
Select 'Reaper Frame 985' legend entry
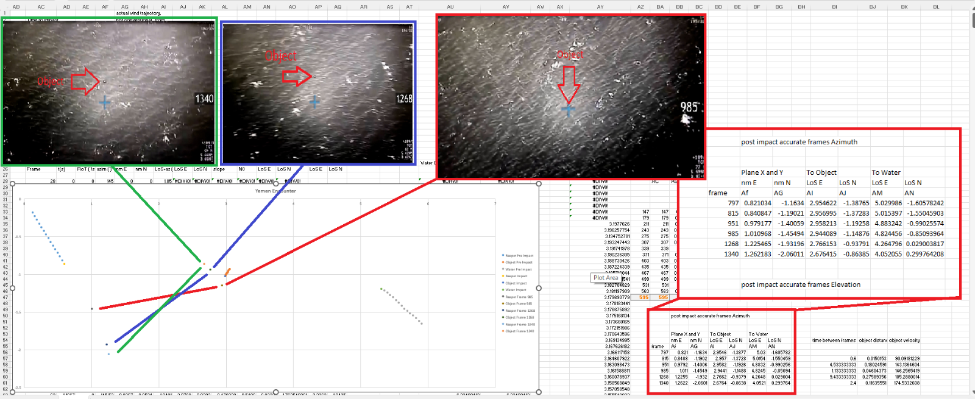(518, 297)
